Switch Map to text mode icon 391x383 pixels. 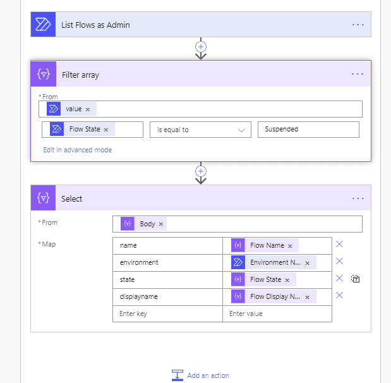pyautogui.click(x=356, y=279)
